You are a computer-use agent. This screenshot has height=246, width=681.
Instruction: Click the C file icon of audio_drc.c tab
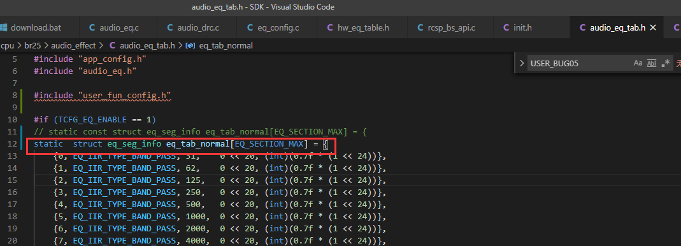[170, 28]
